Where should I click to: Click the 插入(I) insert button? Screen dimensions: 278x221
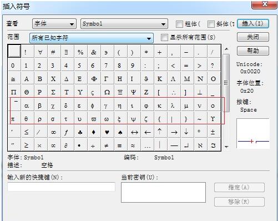[x=253, y=24]
